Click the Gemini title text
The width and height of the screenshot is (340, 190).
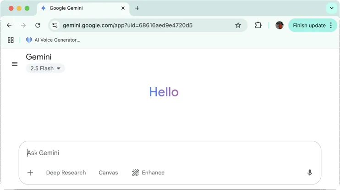[38, 57]
